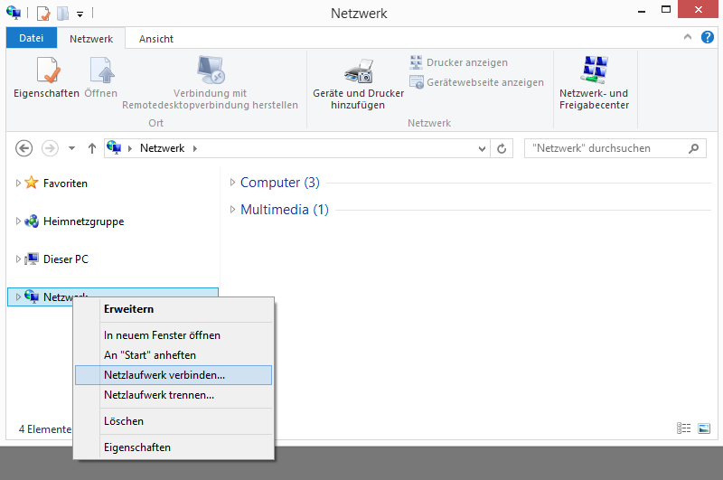Click the Back navigation arrow
This screenshot has height=480, width=723.
(x=24, y=148)
